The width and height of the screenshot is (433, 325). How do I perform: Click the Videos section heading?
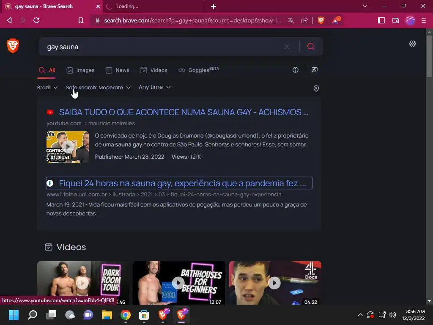[71, 247]
